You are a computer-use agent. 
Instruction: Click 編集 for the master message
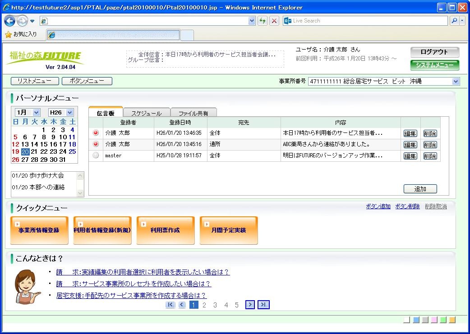tap(410, 156)
